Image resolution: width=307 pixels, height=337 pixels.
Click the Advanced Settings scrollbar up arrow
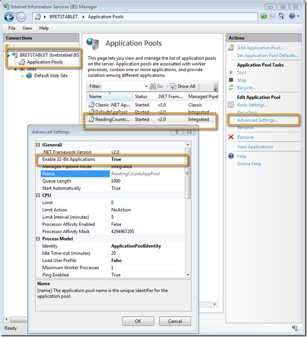(x=188, y=144)
